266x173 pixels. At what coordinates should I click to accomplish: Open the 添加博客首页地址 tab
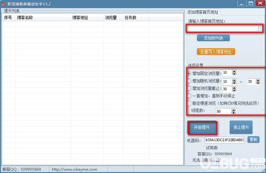pos(203,12)
